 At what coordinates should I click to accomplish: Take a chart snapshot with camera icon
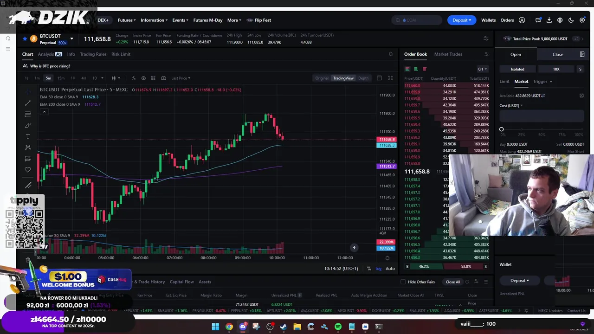click(x=163, y=78)
